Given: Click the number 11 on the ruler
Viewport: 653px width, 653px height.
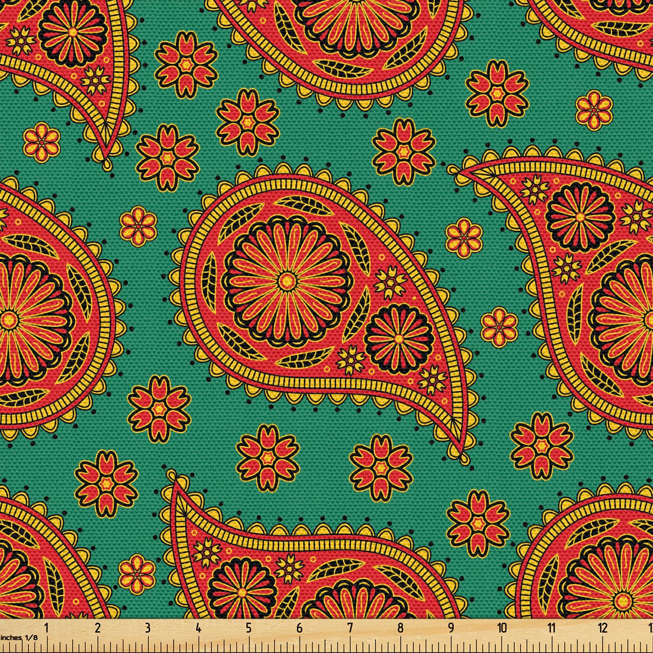Looking at the screenshot, I should 552,628.
